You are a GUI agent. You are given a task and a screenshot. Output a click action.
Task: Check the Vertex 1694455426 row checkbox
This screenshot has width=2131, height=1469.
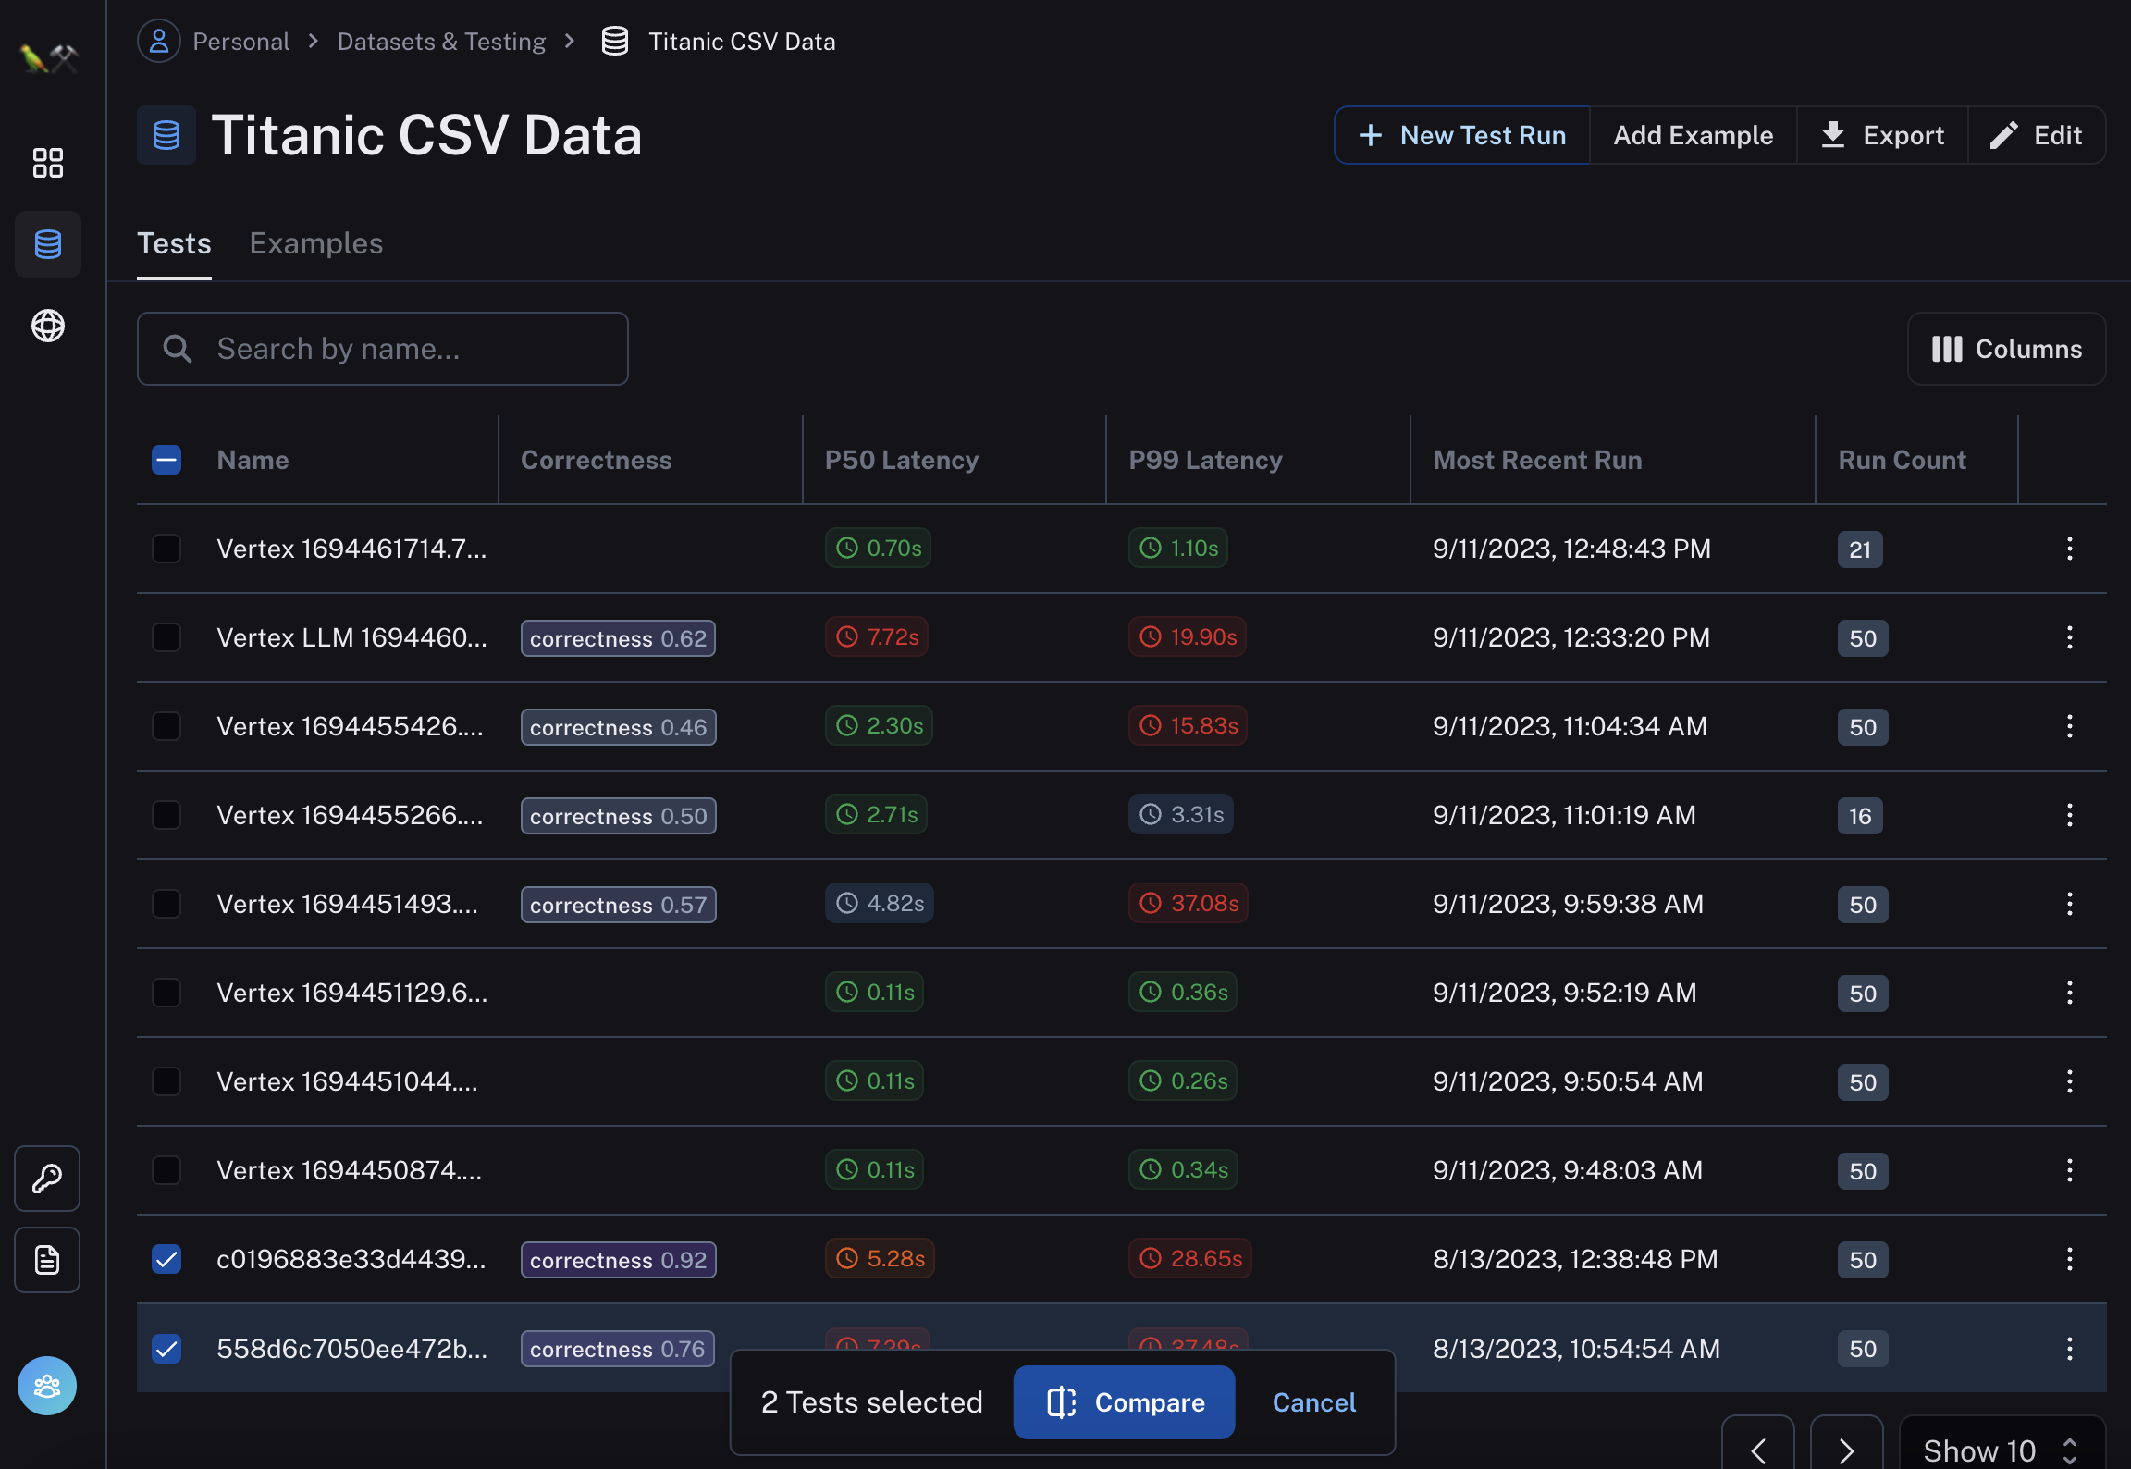click(x=166, y=726)
